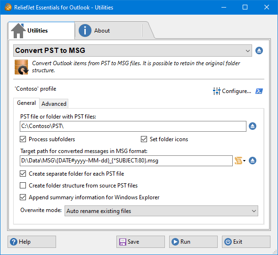Toggle the Set folder icons checkbox
Screen dimensions: 278x255
[144, 139]
